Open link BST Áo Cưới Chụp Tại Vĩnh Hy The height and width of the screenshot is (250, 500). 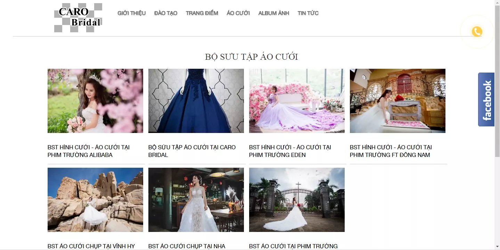point(91,246)
